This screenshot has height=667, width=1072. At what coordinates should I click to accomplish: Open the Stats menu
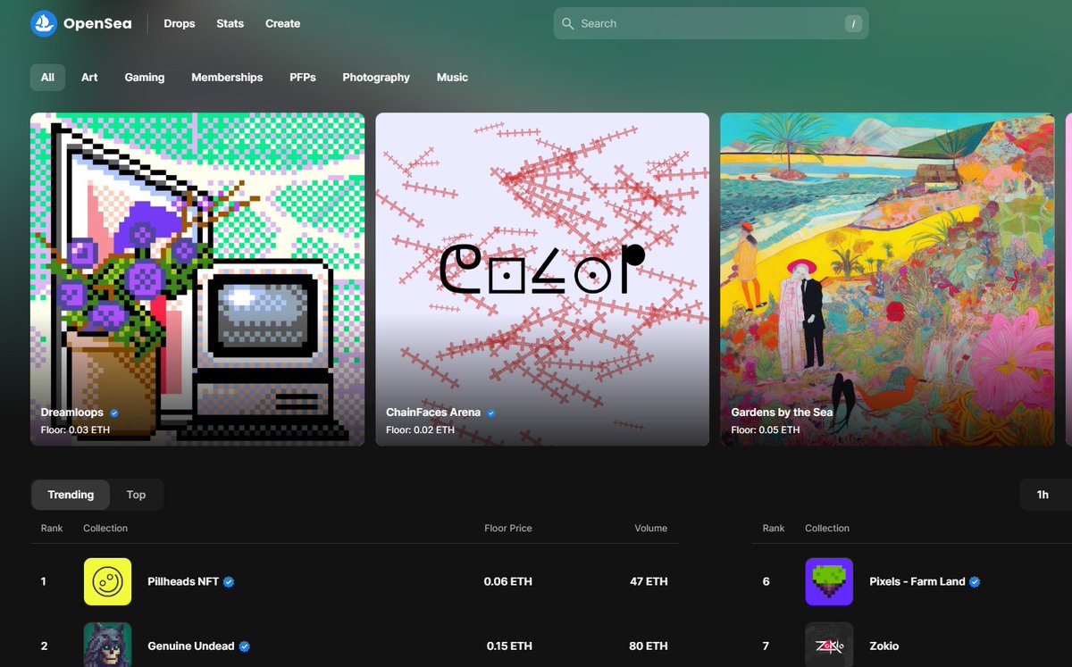[230, 23]
